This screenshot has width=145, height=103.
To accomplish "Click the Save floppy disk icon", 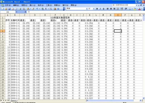I will [9, 9].
